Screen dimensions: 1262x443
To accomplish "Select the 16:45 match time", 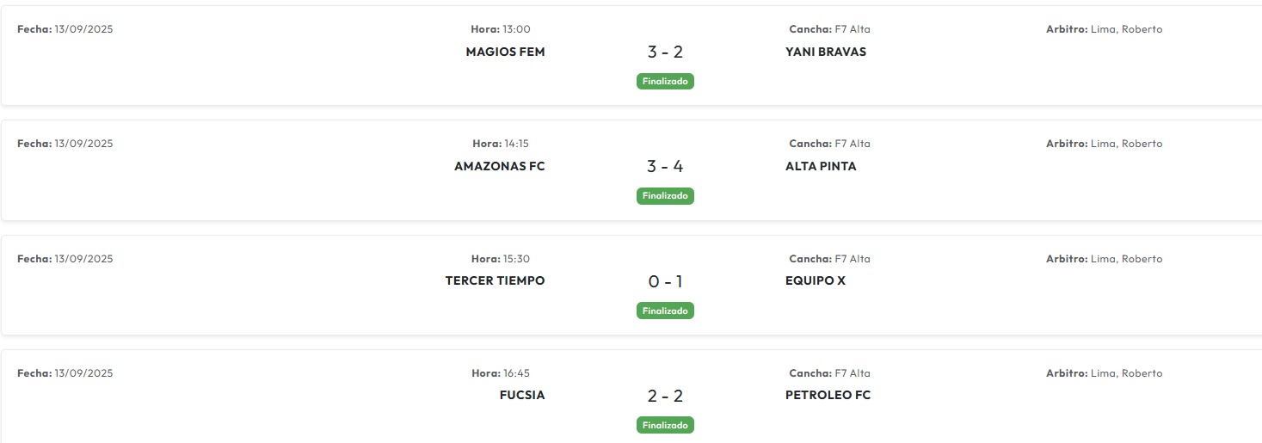I will [516, 373].
